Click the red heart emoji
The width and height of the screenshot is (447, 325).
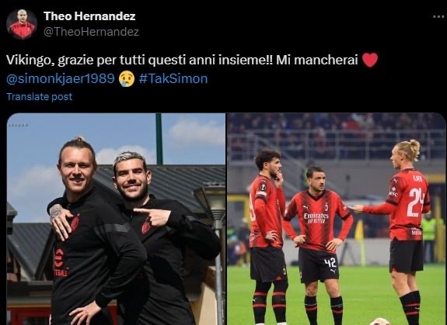[x=370, y=60]
